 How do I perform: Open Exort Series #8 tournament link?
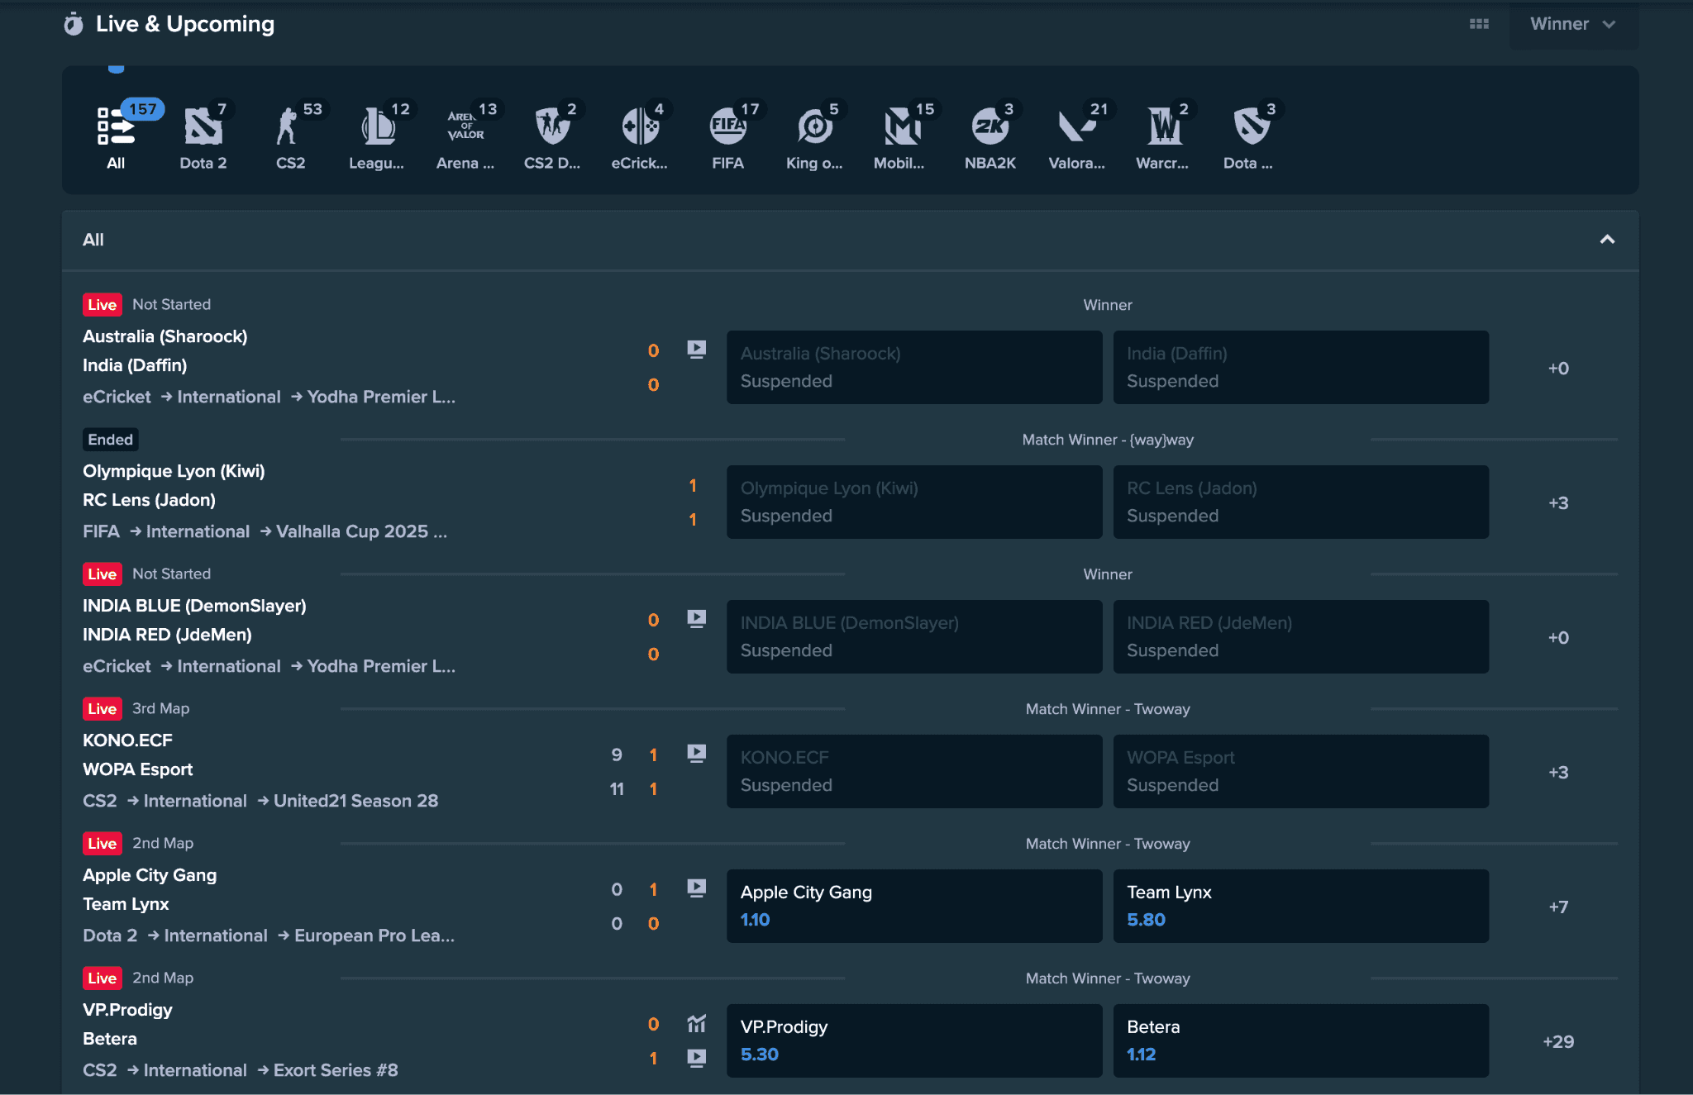pos(336,1070)
